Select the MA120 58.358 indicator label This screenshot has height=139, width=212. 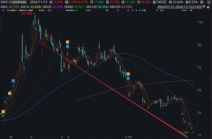click(97, 7)
